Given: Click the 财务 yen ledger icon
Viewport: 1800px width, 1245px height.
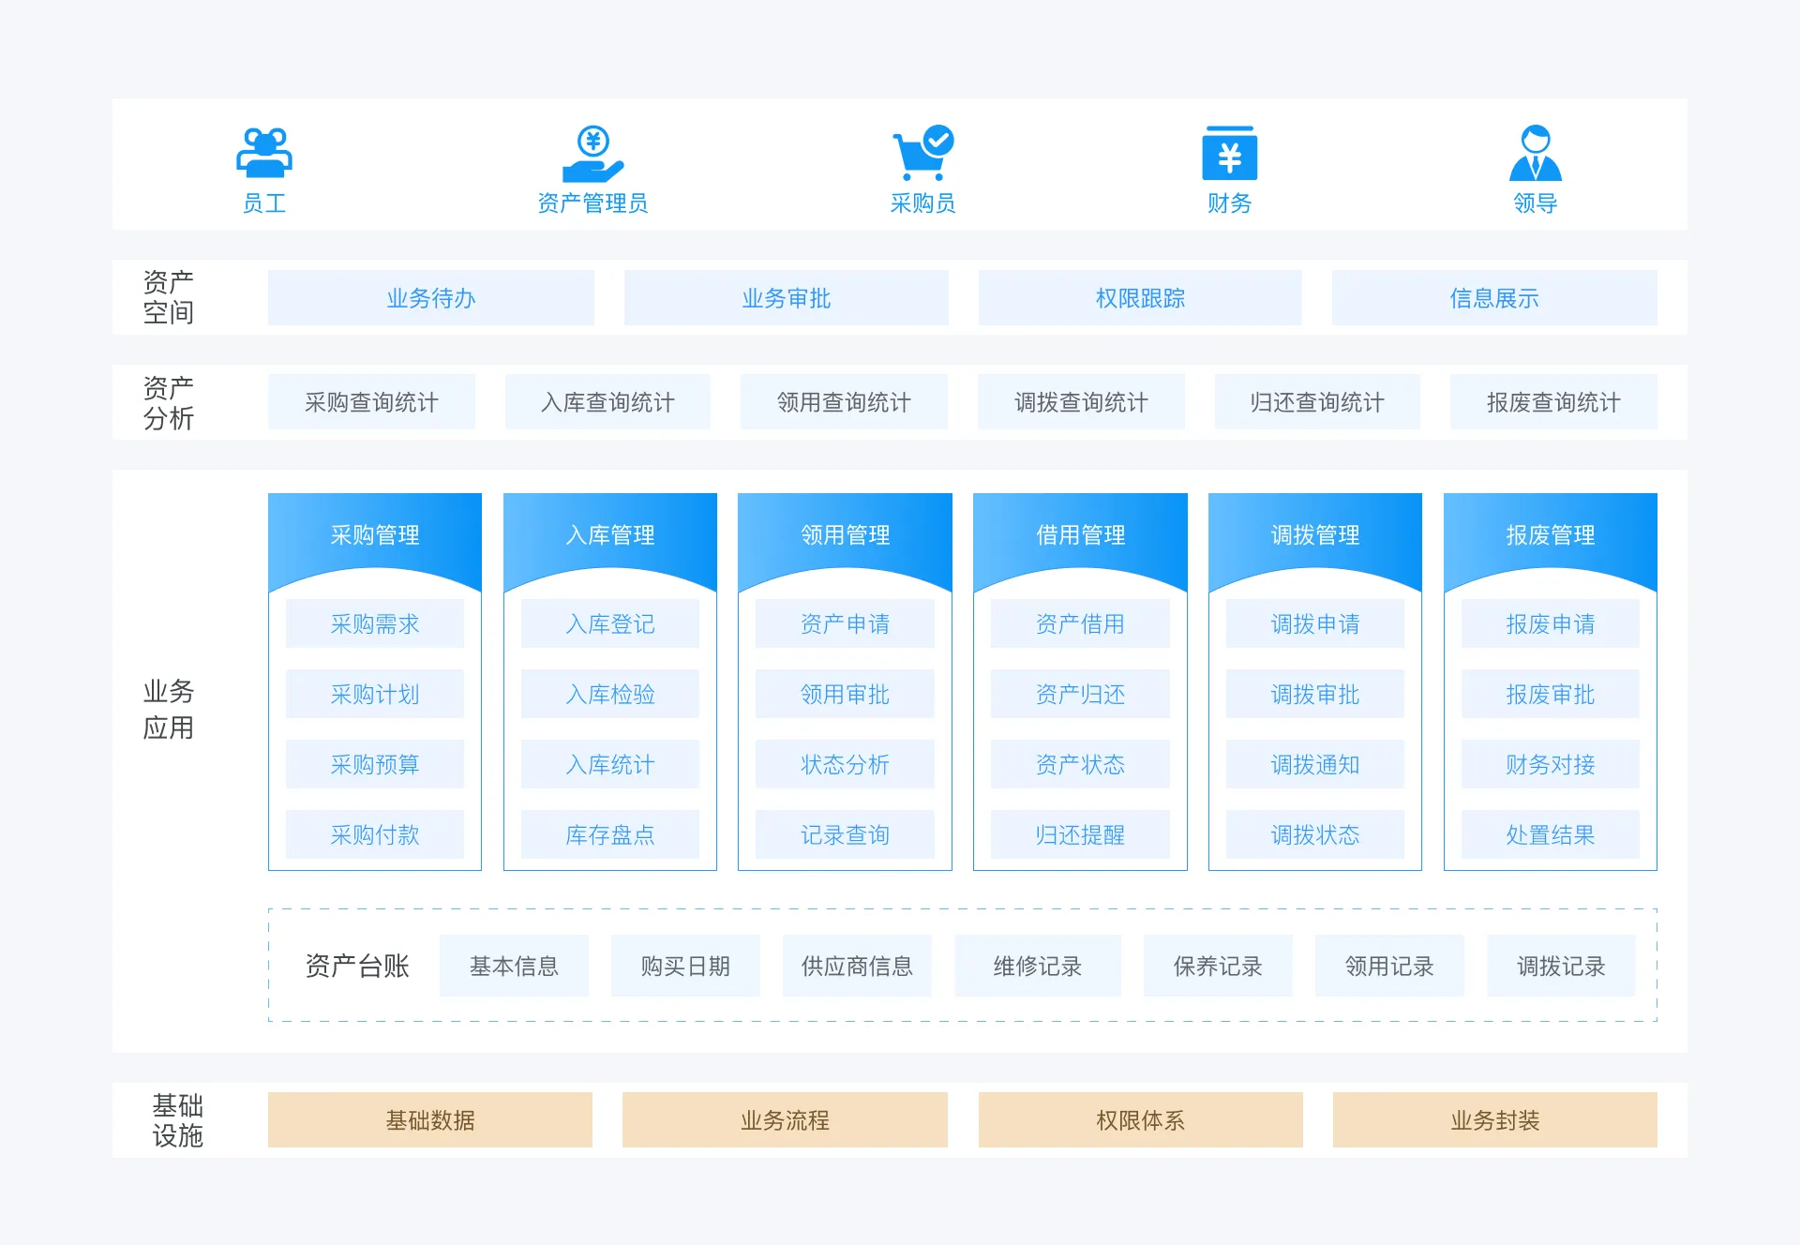Looking at the screenshot, I should point(1229,154).
